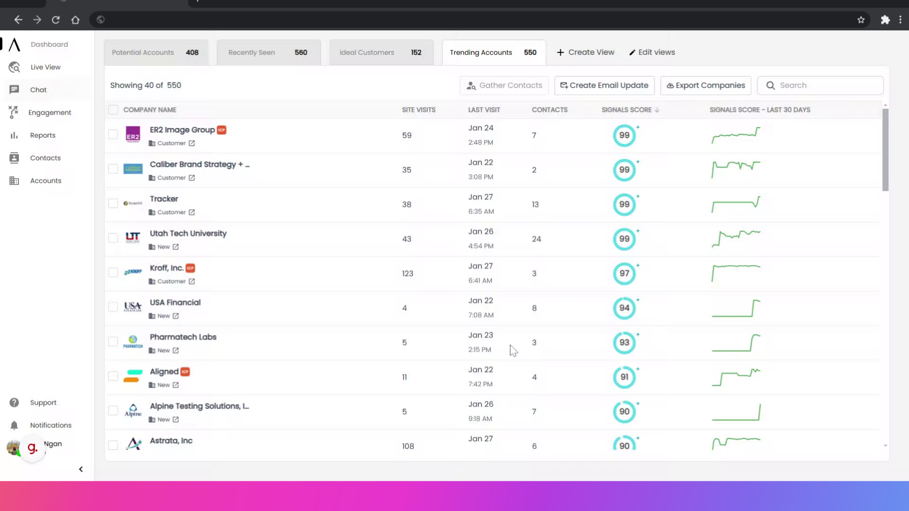This screenshot has width=909, height=511.
Task: Open the Contacts section
Action: pyautogui.click(x=46, y=158)
